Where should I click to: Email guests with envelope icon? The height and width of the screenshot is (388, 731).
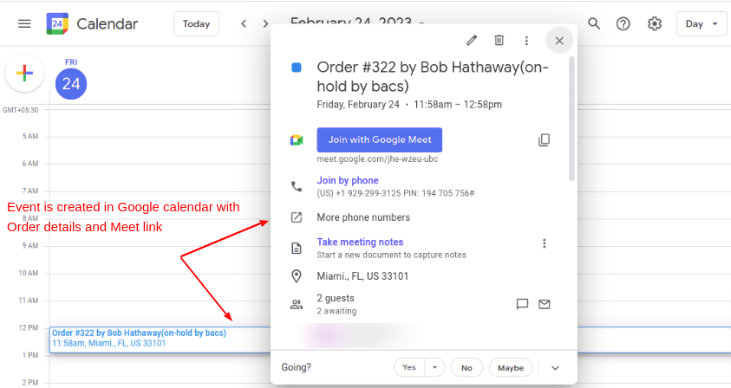545,304
